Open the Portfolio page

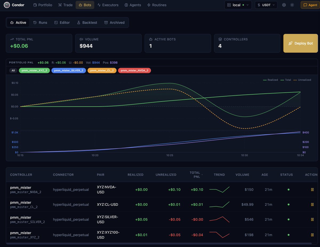pos(43,5)
